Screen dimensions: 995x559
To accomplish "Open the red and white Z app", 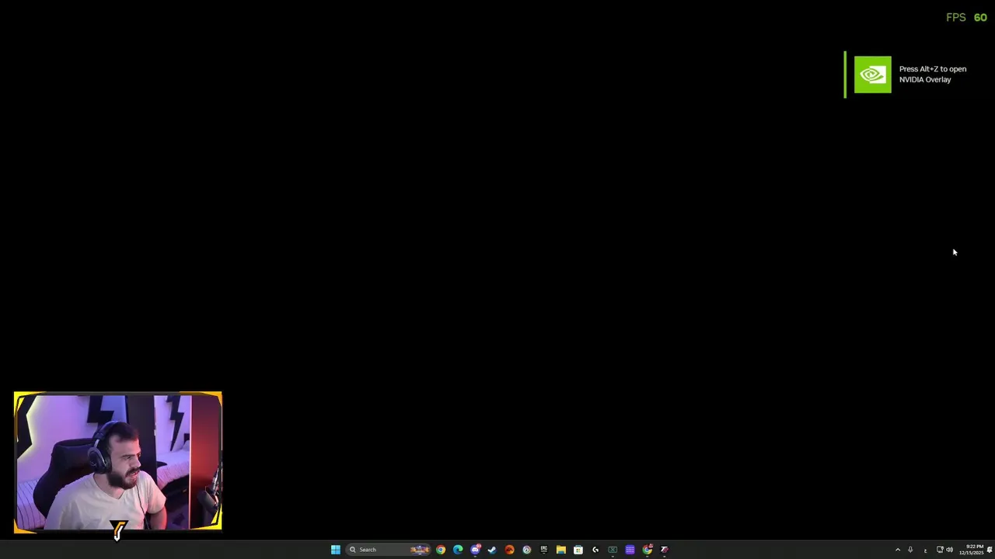I will (664, 550).
